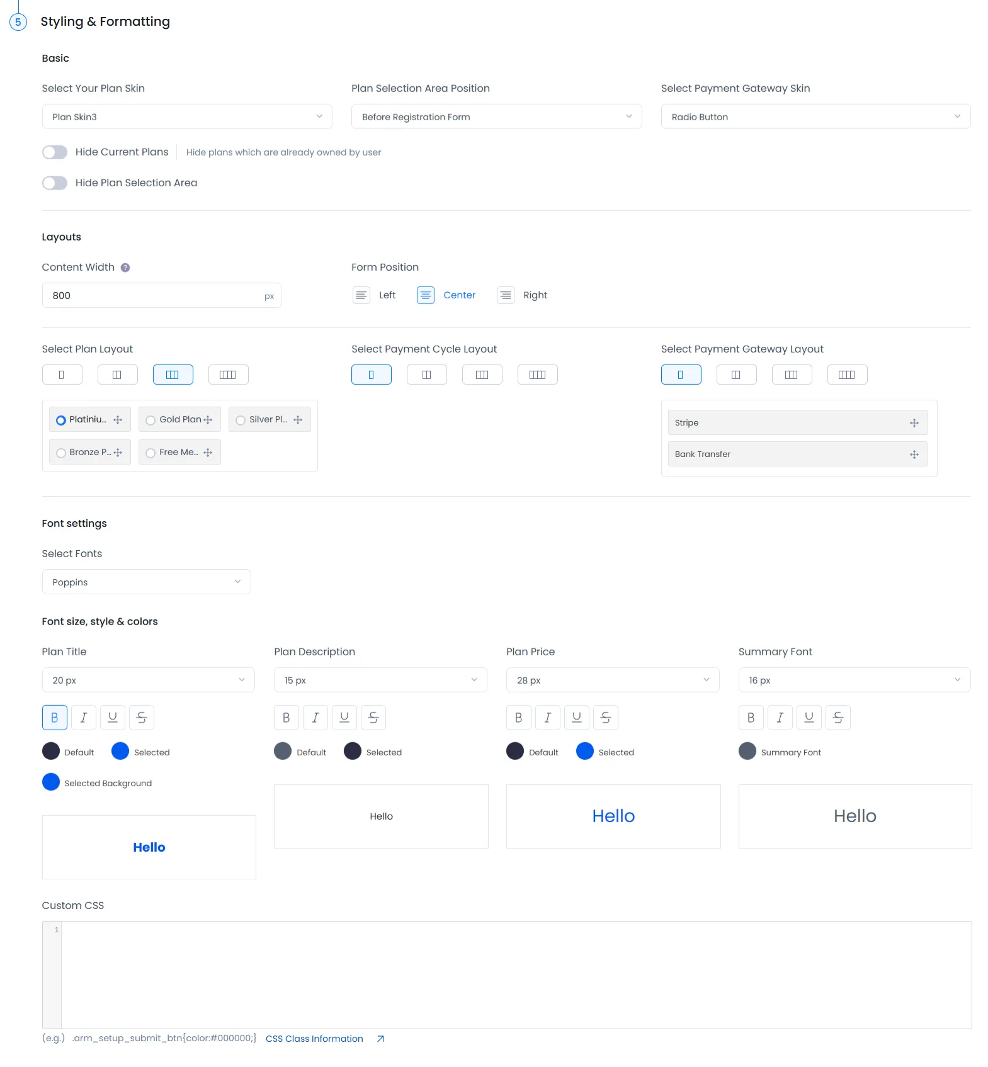The image size is (988, 1067).
Task: Toggle italic for Plan Description
Action: point(315,718)
